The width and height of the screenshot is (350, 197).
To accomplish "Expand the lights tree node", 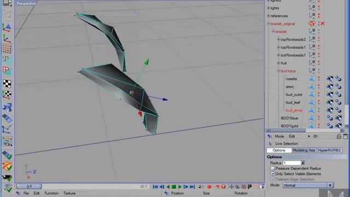I will point(269,8).
